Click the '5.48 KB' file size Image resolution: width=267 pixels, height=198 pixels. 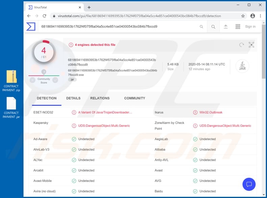[173, 64]
